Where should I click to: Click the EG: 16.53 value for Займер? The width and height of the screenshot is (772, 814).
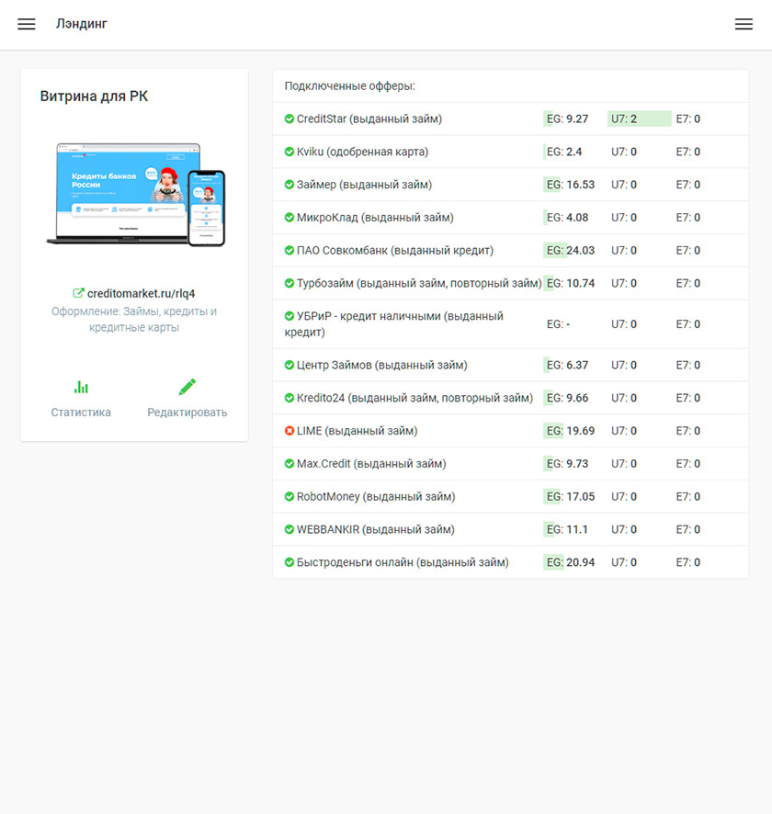click(571, 185)
